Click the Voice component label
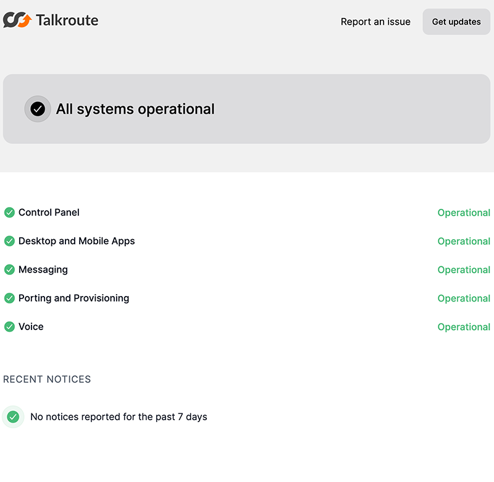 (31, 326)
